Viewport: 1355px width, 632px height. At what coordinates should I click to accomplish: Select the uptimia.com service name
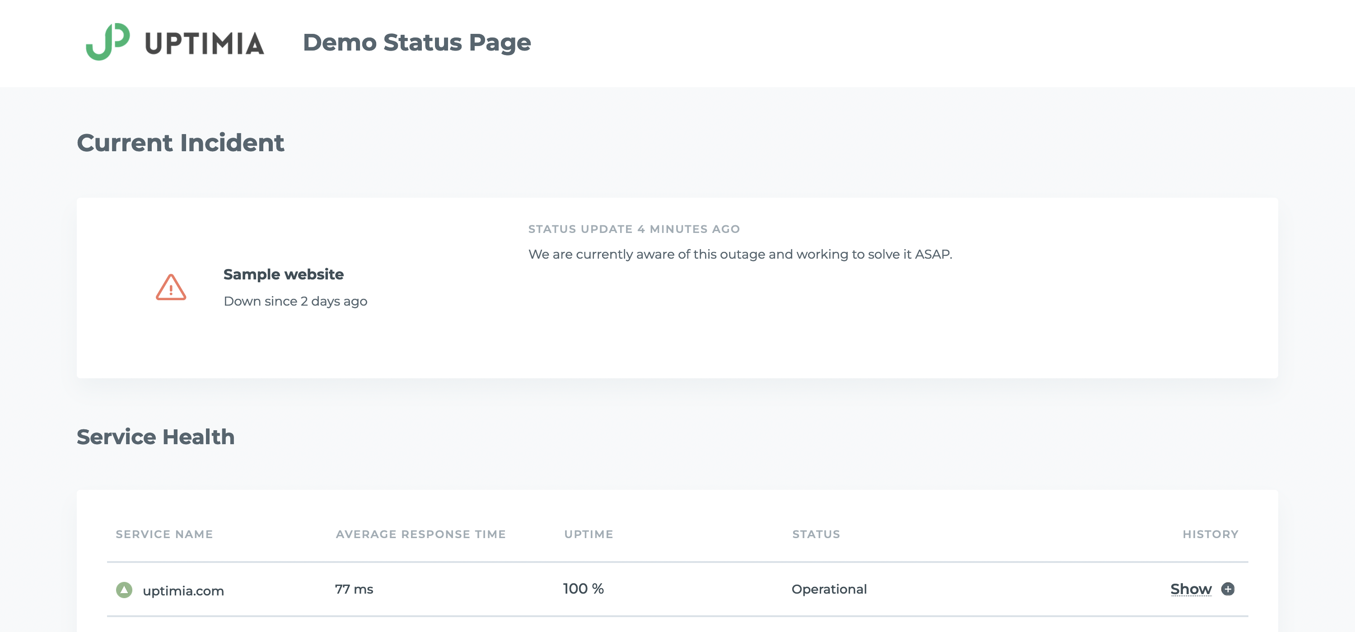(x=183, y=590)
